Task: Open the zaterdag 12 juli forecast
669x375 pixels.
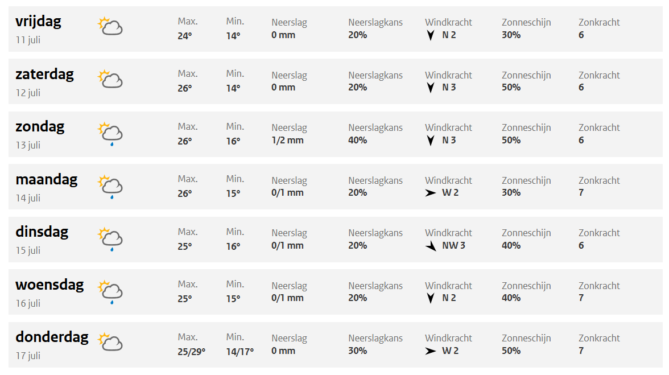Action: 44,75
